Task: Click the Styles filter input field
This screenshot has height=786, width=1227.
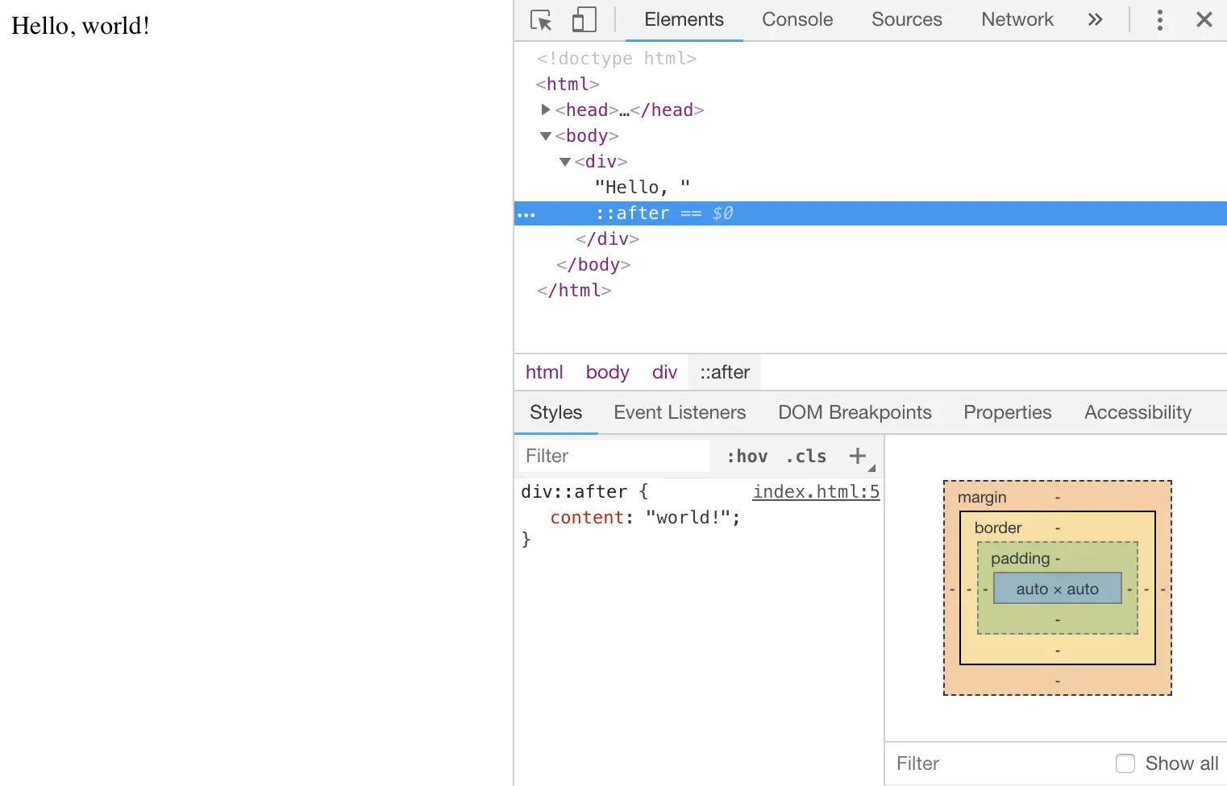Action: click(614, 456)
